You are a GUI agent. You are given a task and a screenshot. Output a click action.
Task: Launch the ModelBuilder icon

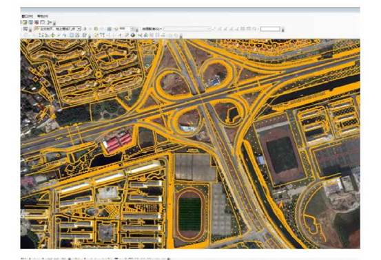click(x=50, y=23)
